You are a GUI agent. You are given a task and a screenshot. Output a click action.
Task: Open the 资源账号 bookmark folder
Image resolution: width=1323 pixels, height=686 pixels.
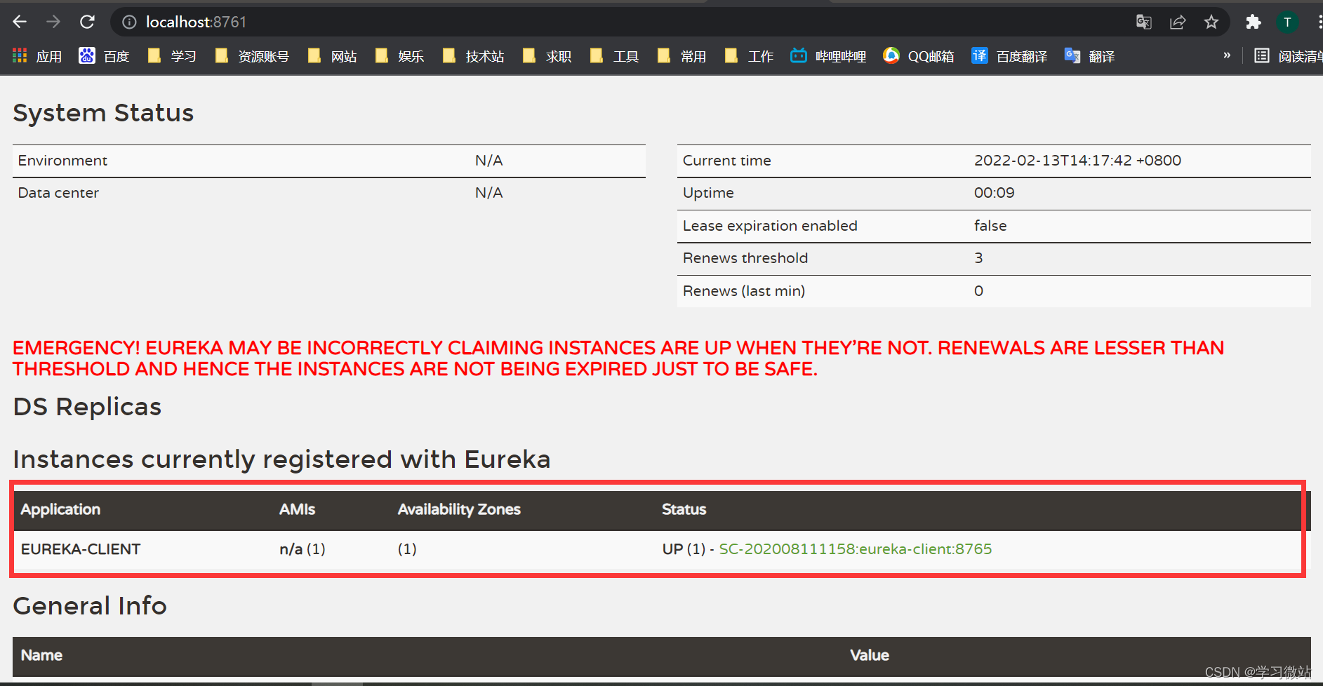tap(252, 56)
